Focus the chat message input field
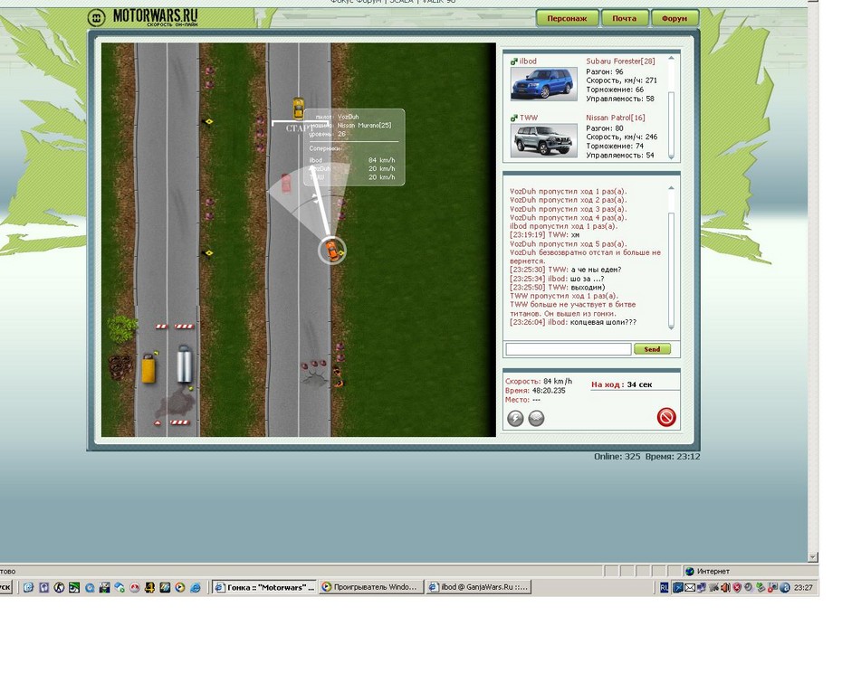Image resolution: width=842 pixels, height=673 pixels. pos(569,349)
